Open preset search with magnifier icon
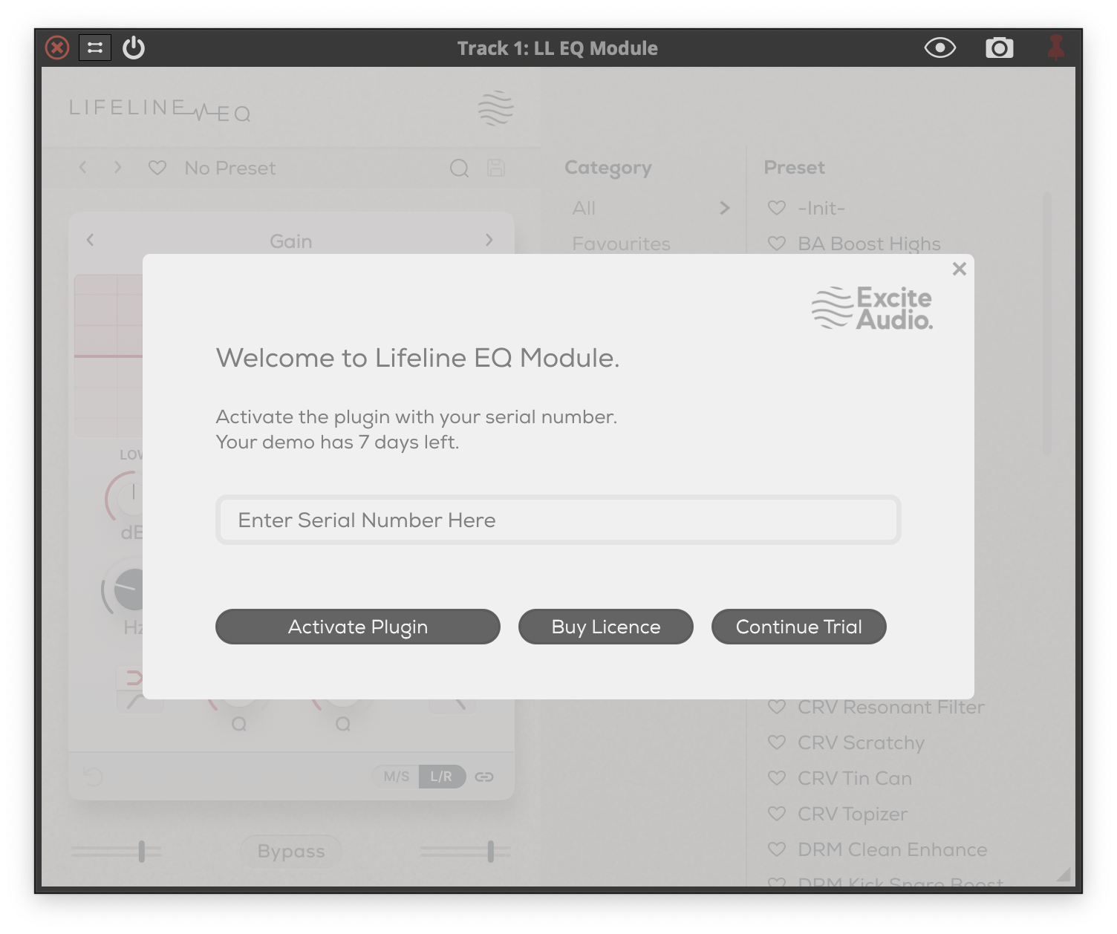Viewport: 1117px width, 934px height. pyautogui.click(x=460, y=169)
